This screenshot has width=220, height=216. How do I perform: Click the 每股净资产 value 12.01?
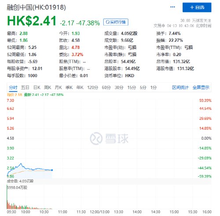37,69
